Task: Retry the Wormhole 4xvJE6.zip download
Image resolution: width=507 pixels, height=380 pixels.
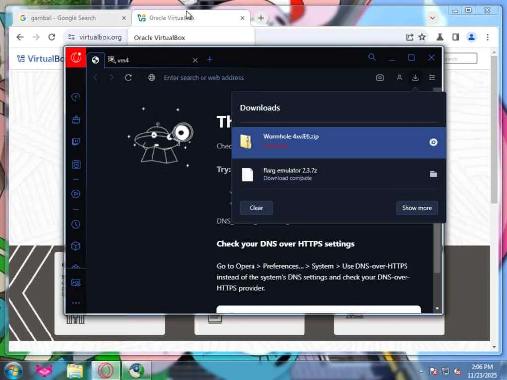Action: pyautogui.click(x=433, y=142)
